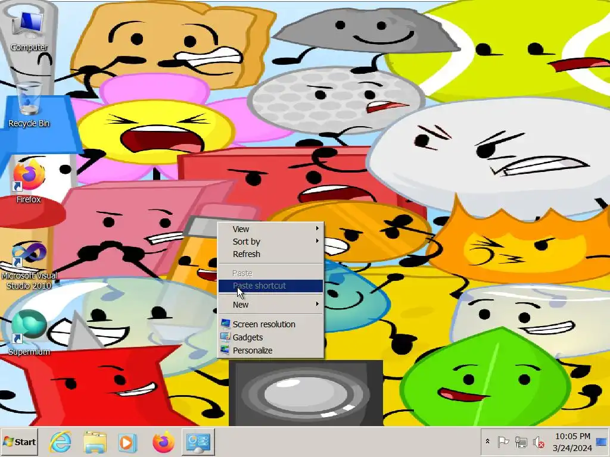The image size is (610, 457).
Task: Expand the Sort by submenu arrow
Action: [x=318, y=241]
